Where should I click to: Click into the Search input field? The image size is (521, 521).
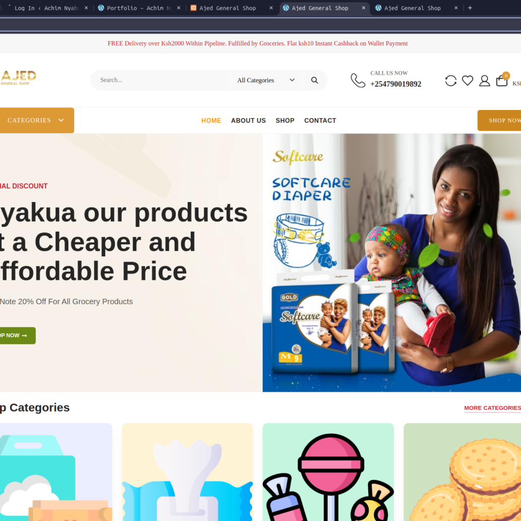[x=159, y=80]
